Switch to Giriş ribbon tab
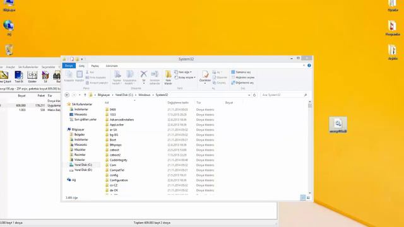 81,66
